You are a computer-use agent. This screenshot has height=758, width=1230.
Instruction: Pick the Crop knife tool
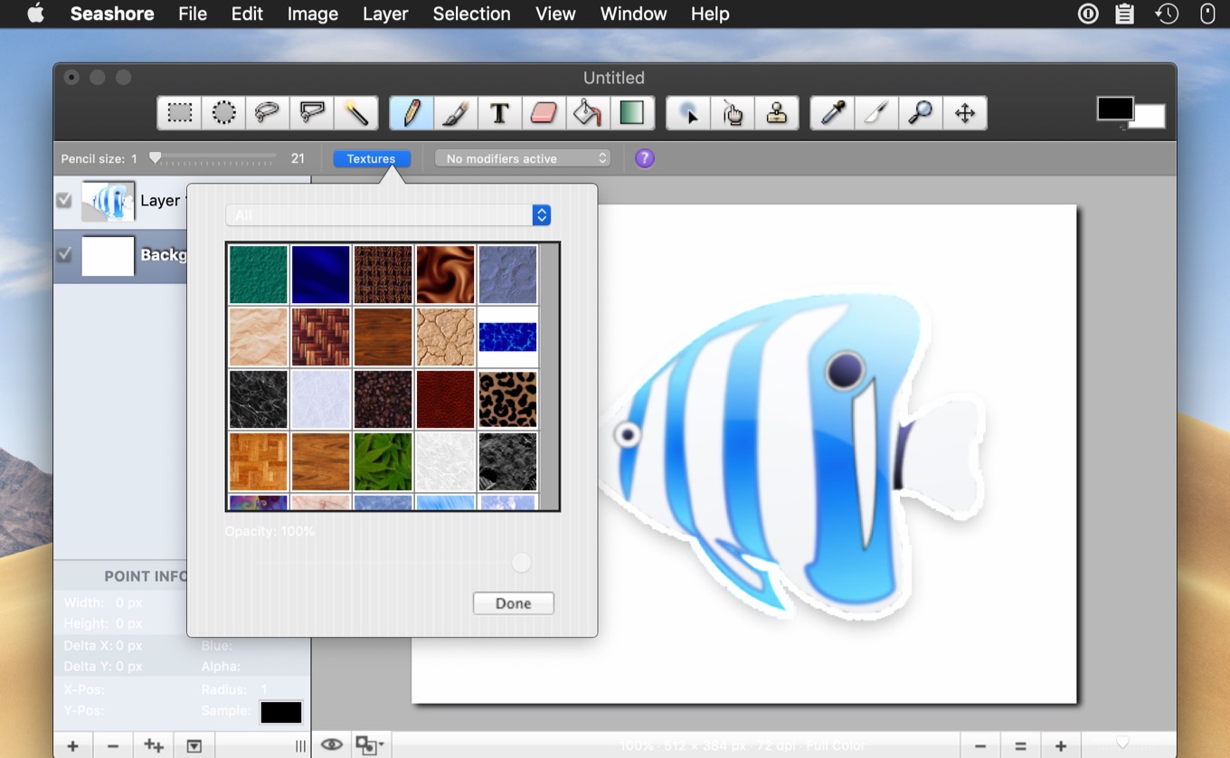pyautogui.click(x=876, y=113)
